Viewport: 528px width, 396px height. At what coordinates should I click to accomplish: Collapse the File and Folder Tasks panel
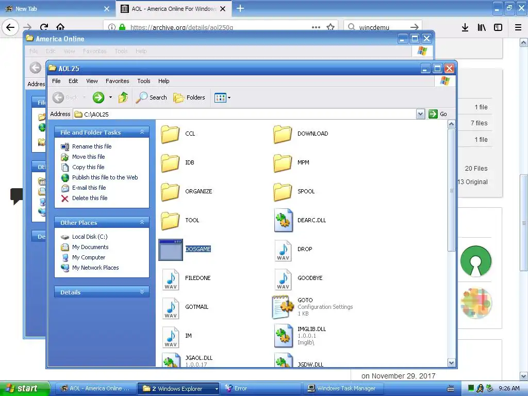142,132
